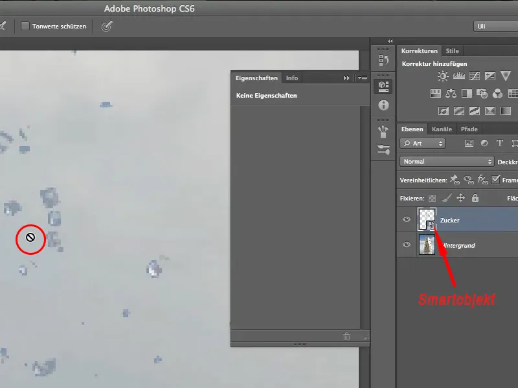Toggle lock image pixels brush icon
Screen dimensions: 518x388
(x=447, y=198)
